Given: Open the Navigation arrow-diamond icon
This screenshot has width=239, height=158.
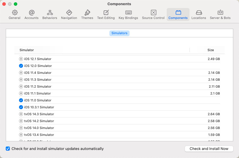Looking at the screenshot, I should 69,13.
